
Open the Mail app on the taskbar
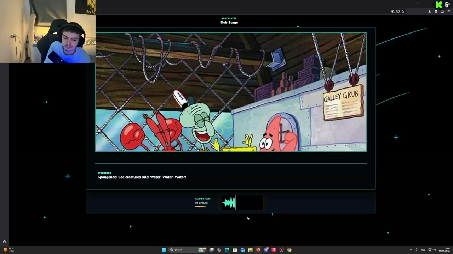[x=242, y=250]
